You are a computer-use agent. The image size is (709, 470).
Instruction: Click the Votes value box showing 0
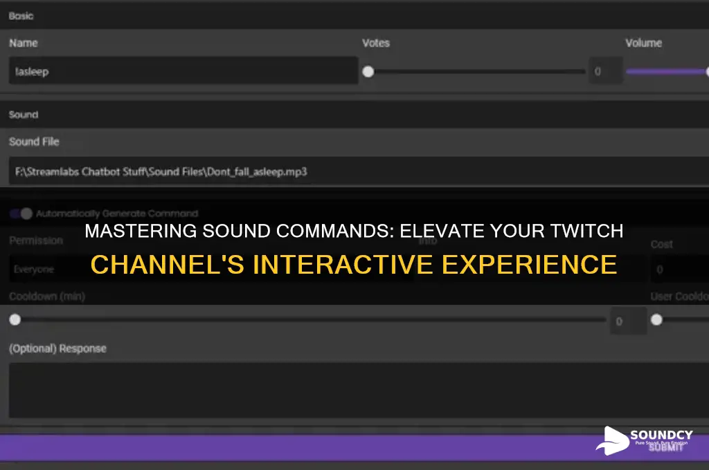pos(605,71)
